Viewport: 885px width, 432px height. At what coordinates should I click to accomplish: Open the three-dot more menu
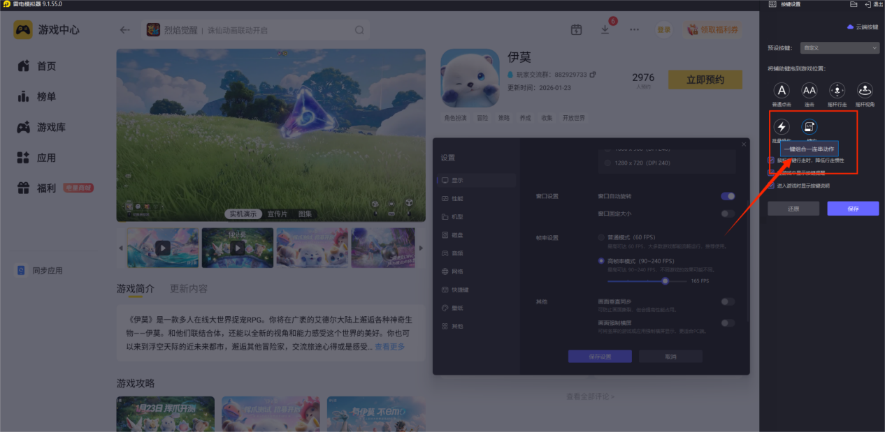point(634,30)
